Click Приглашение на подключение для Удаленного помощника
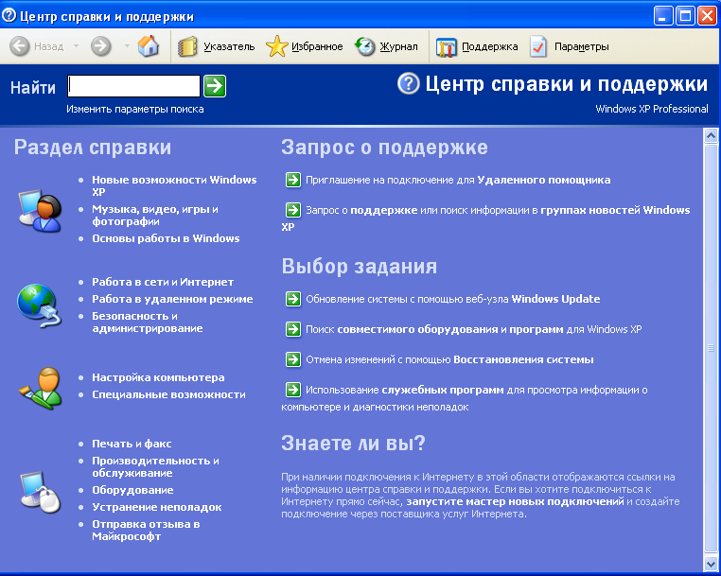This screenshot has height=576, width=721. (458, 180)
